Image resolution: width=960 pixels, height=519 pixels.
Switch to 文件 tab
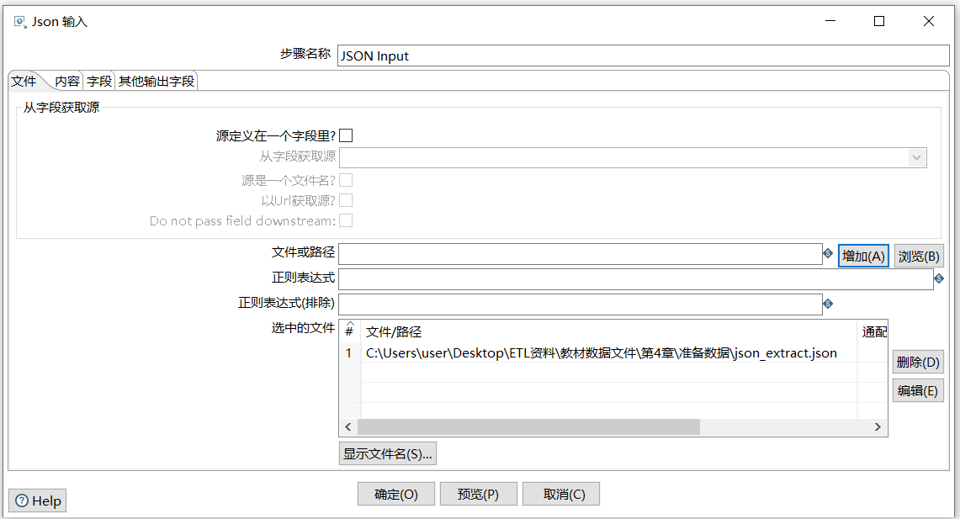[24, 81]
